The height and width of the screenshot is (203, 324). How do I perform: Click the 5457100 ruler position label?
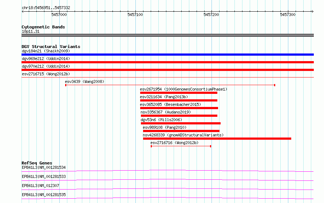135,15
